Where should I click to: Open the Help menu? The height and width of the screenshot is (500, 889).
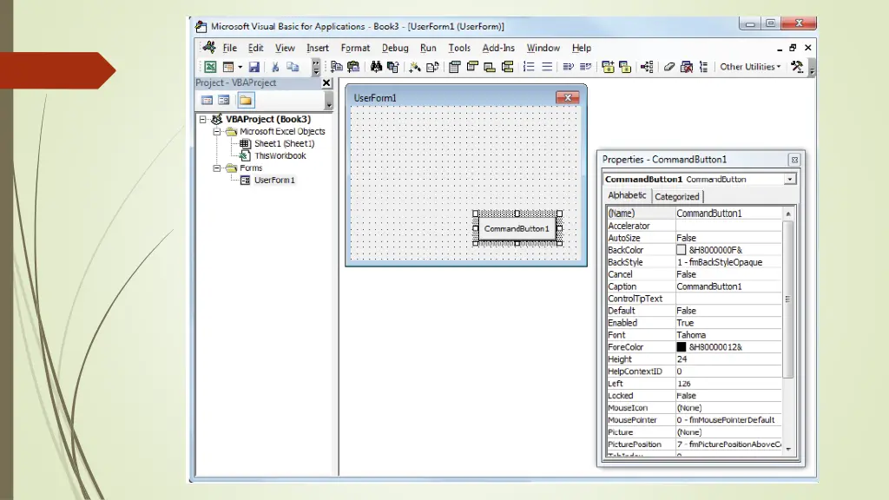pos(581,49)
